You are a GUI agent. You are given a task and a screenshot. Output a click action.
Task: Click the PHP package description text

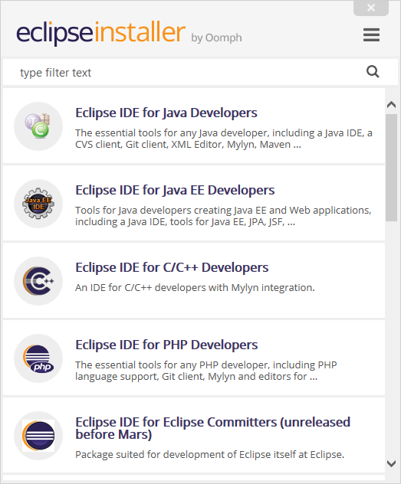click(206, 371)
